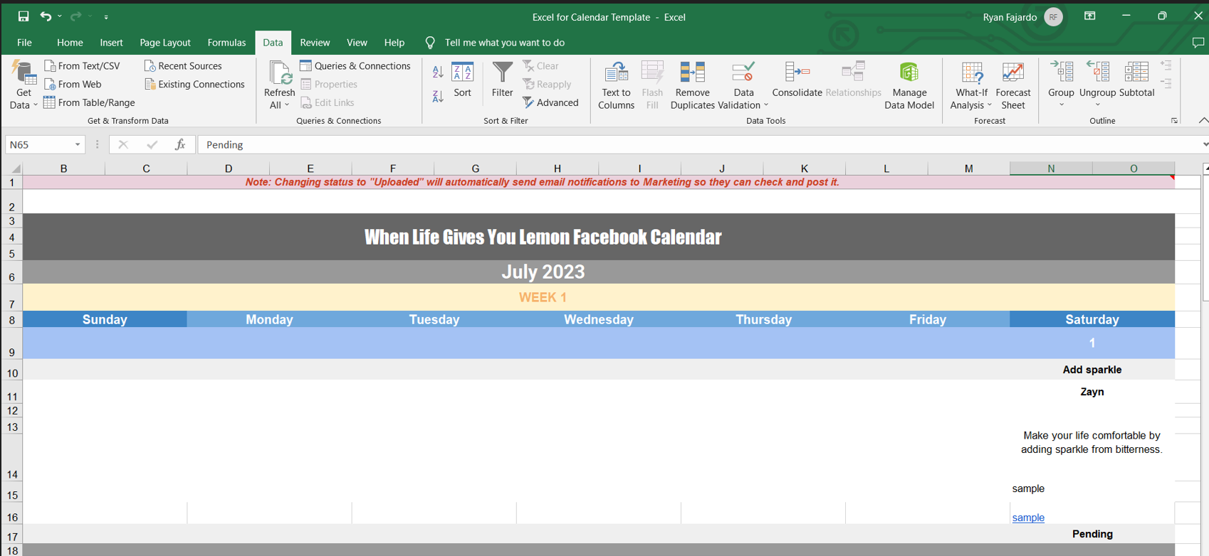Open Existing Connections
Image resolution: width=1209 pixels, height=556 pixels.
[194, 84]
